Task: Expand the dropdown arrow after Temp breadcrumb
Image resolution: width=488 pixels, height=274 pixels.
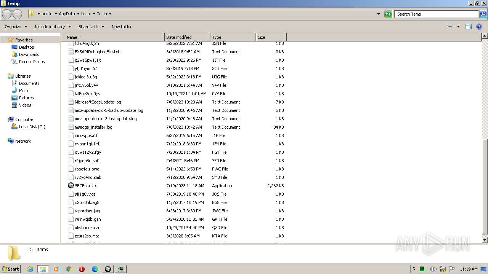Action: (x=110, y=14)
